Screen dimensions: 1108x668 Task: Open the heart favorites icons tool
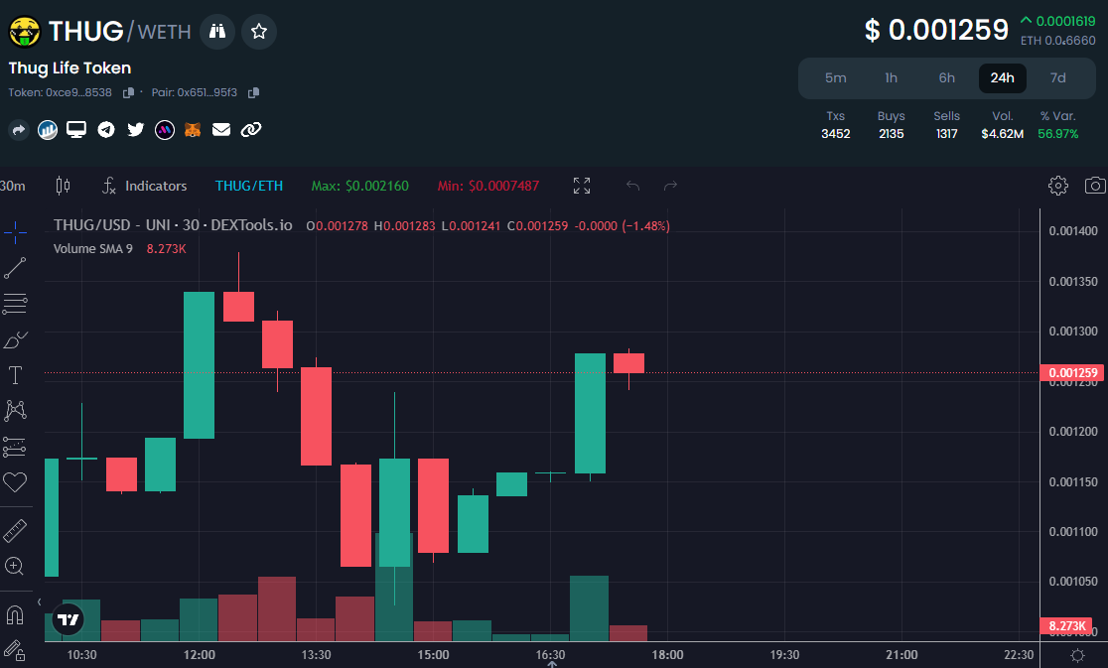pos(15,482)
